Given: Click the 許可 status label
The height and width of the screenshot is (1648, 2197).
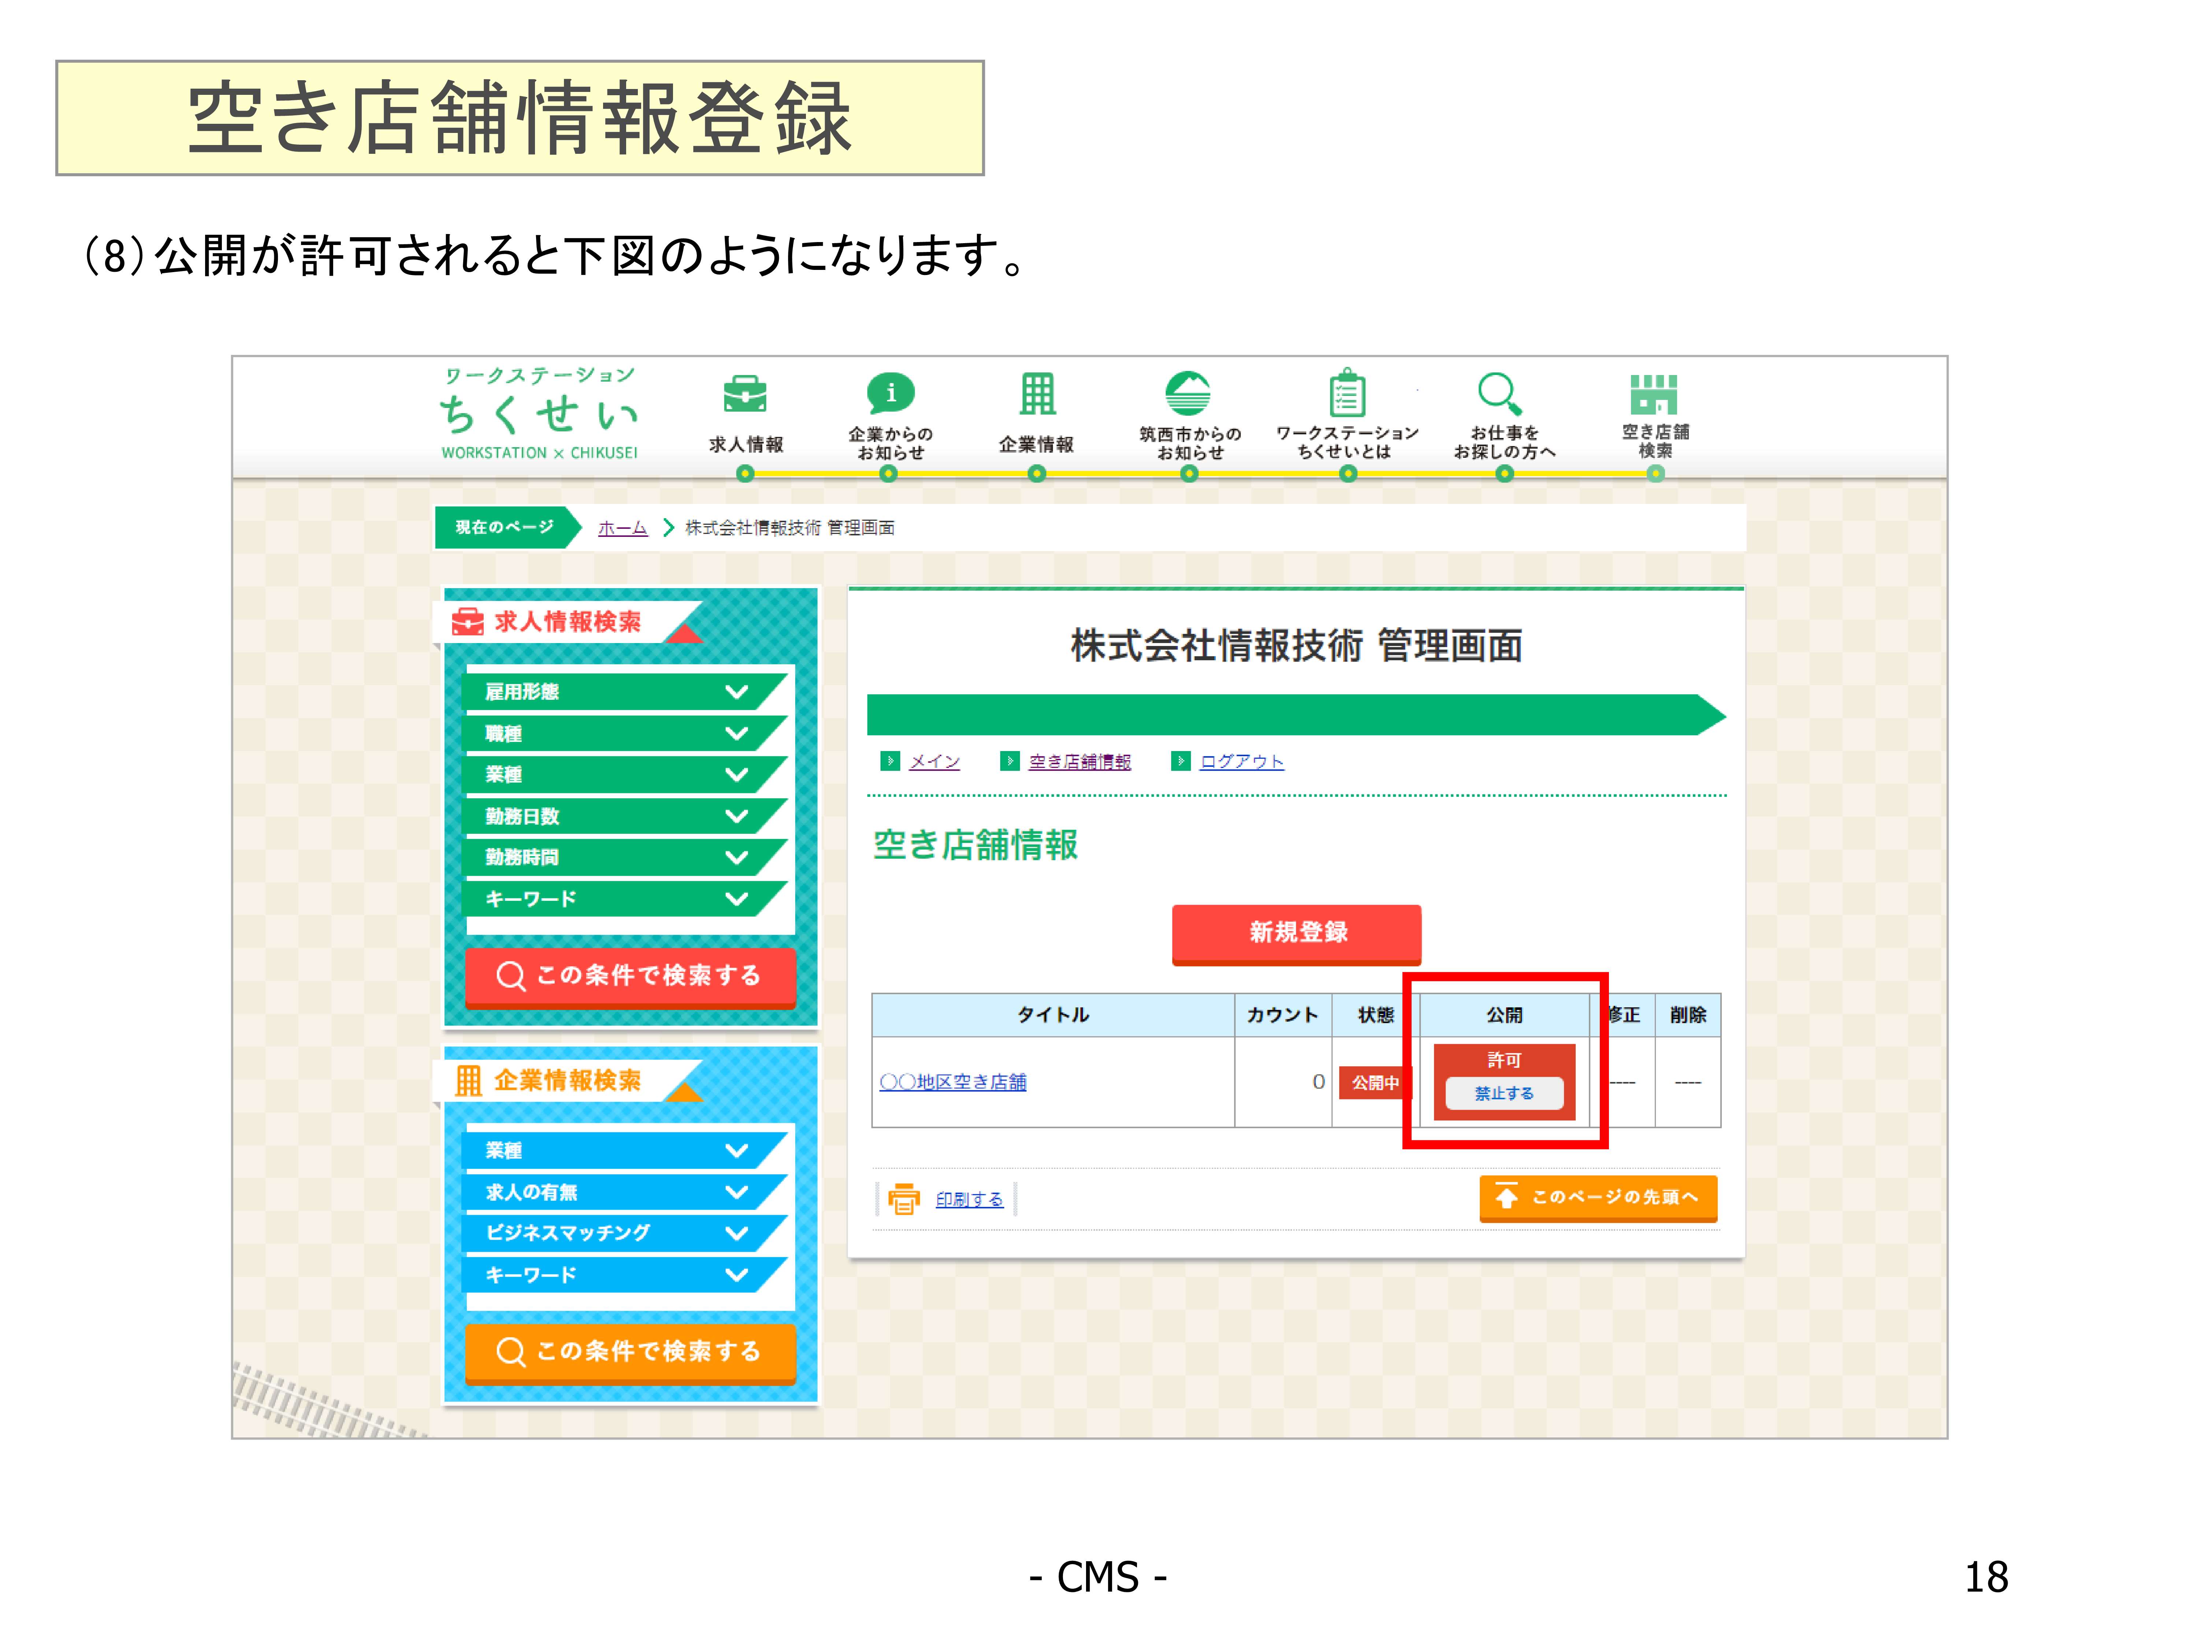Looking at the screenshot, I should (x=1504, y=1060).
